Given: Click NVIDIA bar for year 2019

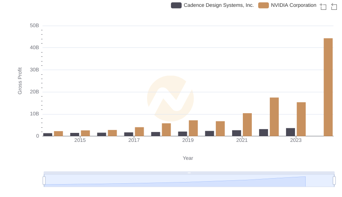Looking at the screenshot, I should coord(193,128).
